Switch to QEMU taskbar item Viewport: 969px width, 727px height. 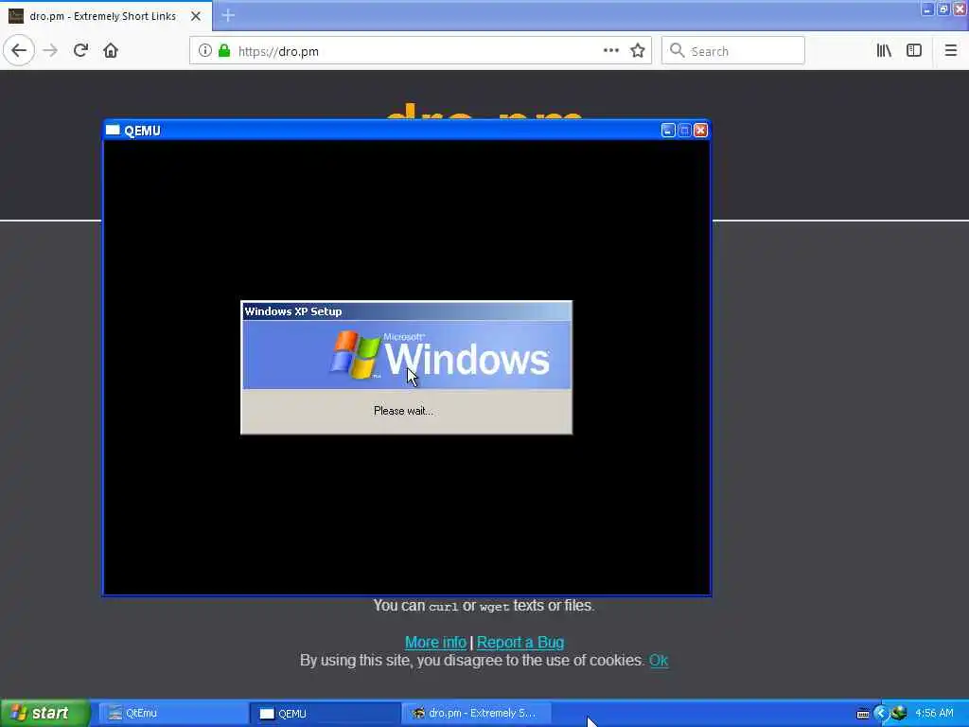click(x=325, y=714)
